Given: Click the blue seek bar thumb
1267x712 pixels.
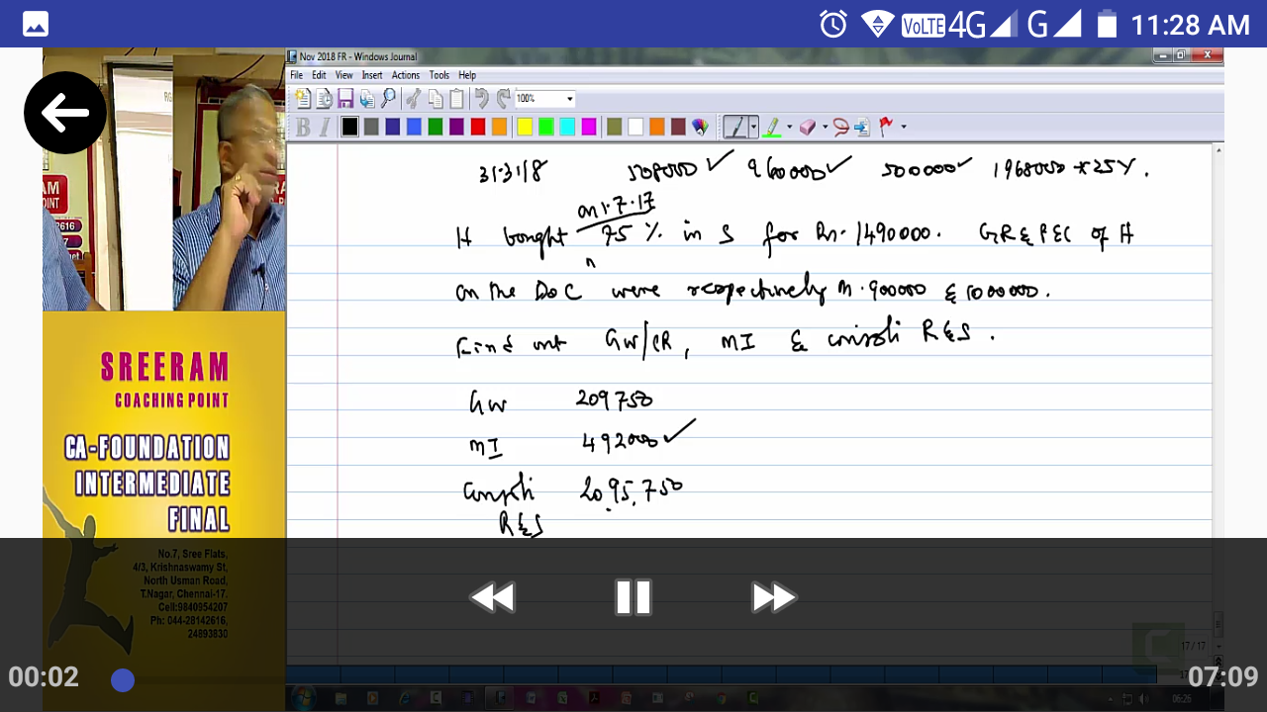Looking at the screenshot, I should (x=123, y=679).
